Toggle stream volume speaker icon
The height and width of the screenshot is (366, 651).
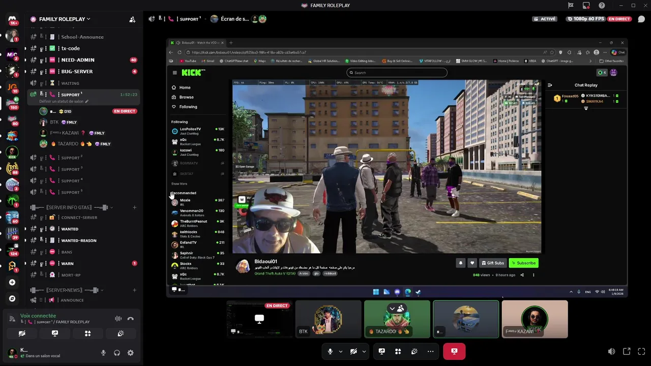pyautogui.click(x=611, y=351)
